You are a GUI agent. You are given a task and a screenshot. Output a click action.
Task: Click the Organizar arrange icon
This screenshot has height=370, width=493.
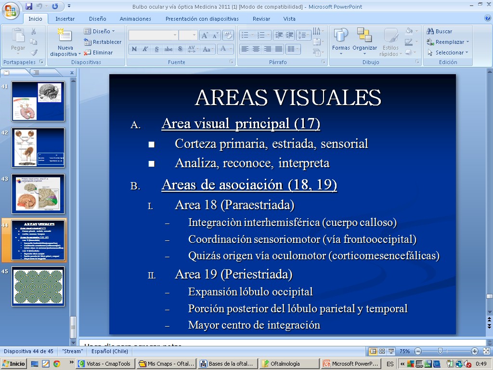coord(364,37)
